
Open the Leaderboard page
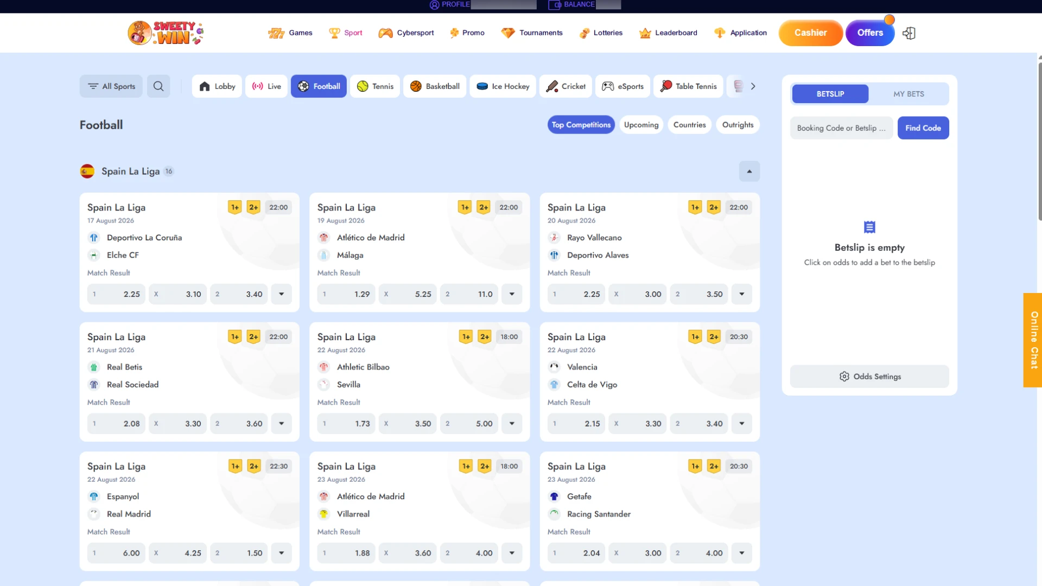coord(668,33)
